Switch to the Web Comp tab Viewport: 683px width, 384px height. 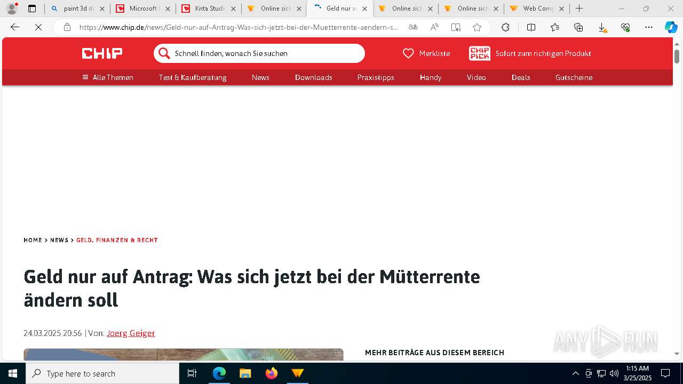pyautogui.click(x=536, y=9)
